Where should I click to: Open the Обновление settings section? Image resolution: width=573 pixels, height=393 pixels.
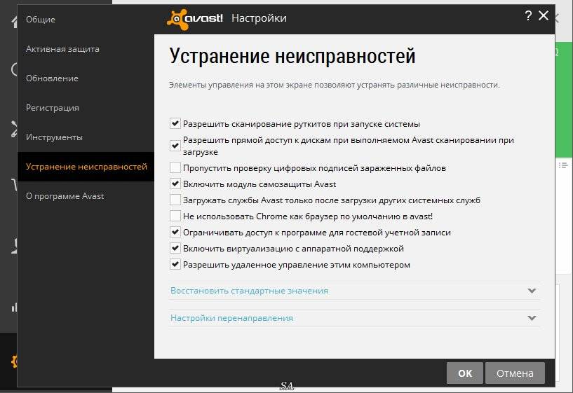coord(52,78)
